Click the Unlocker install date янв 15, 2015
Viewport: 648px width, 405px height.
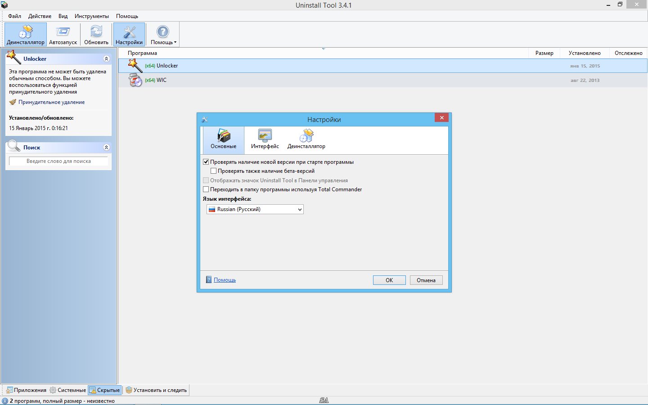(x=585, y=66)
